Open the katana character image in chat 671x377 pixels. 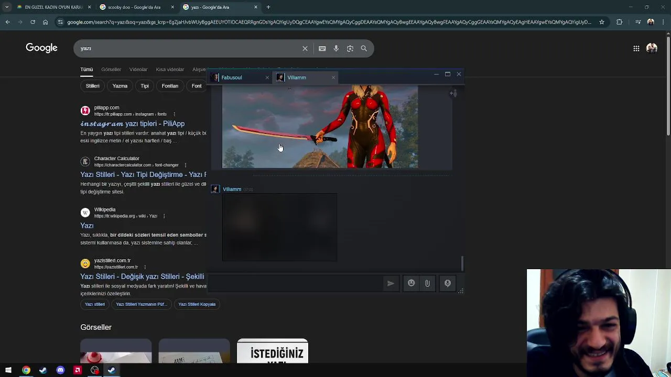(x=320, y=127)
